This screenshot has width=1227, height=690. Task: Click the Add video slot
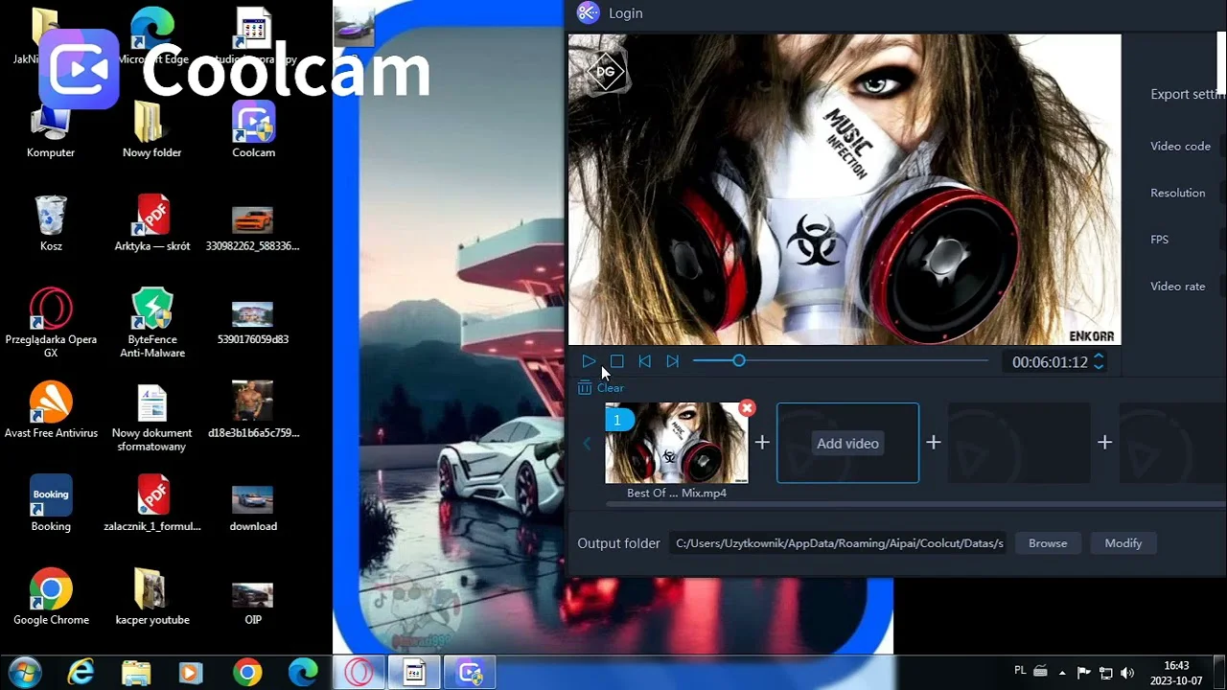click(847, 443)
